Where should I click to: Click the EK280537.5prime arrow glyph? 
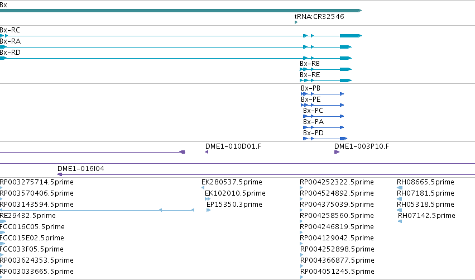coord(203,188)
